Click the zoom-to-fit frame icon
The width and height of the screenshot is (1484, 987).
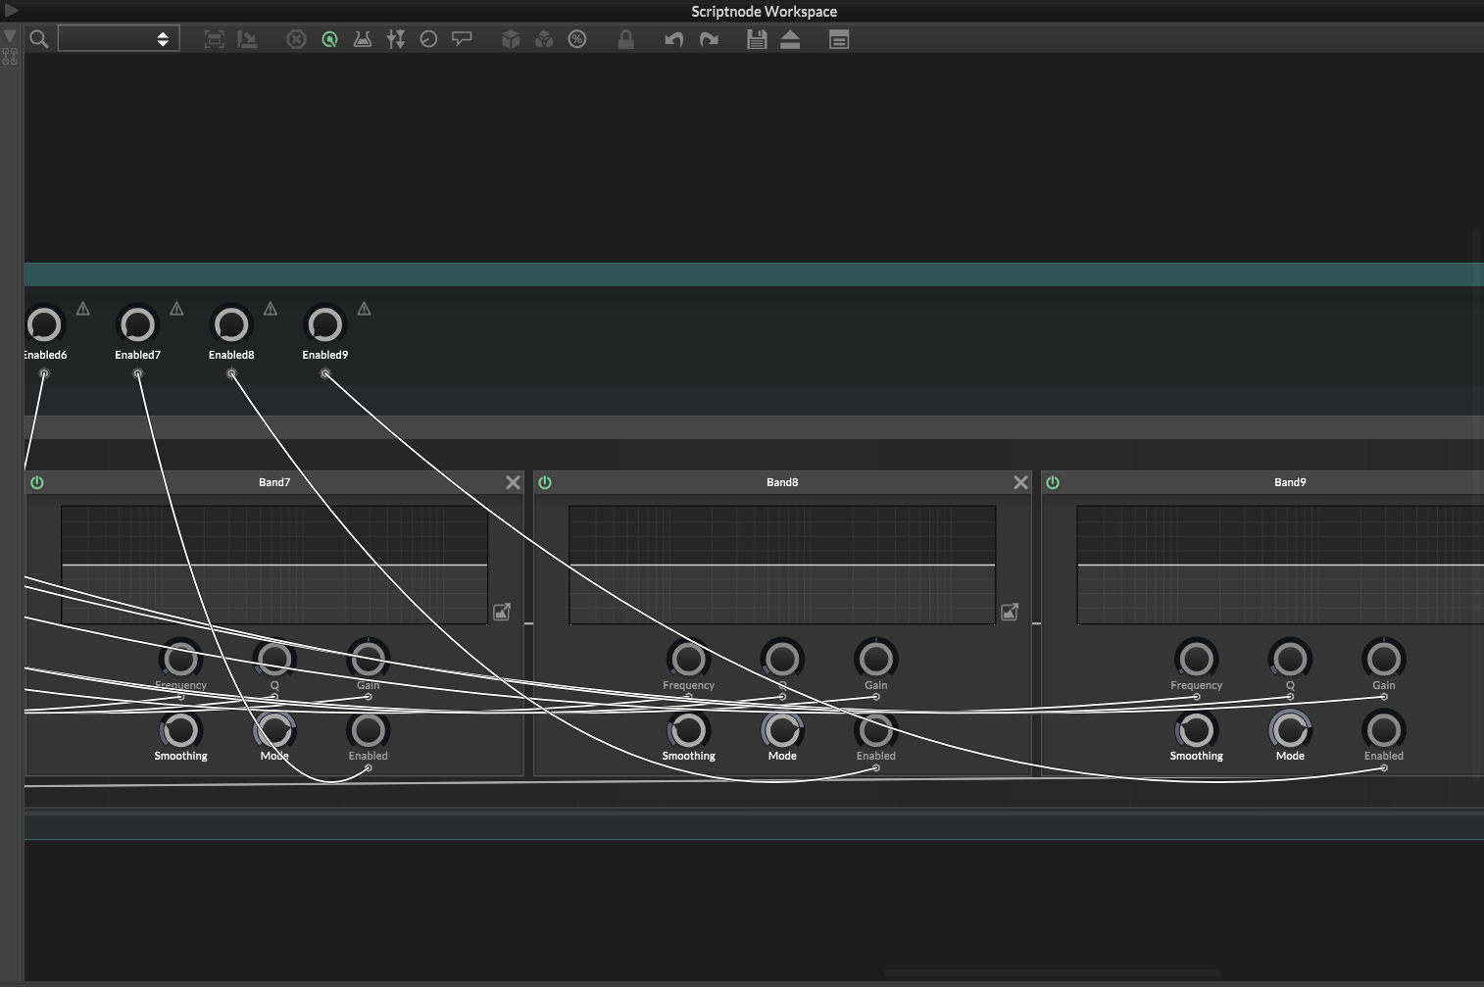coord(214,39)
